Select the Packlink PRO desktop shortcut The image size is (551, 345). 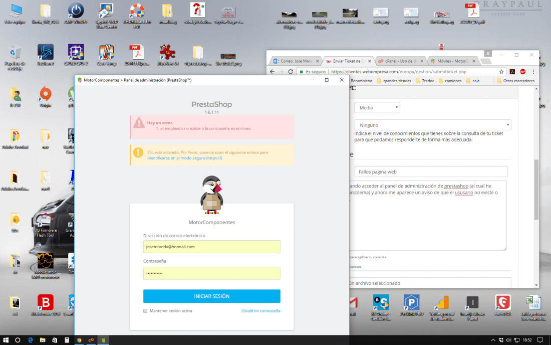(x=411, y=305)
